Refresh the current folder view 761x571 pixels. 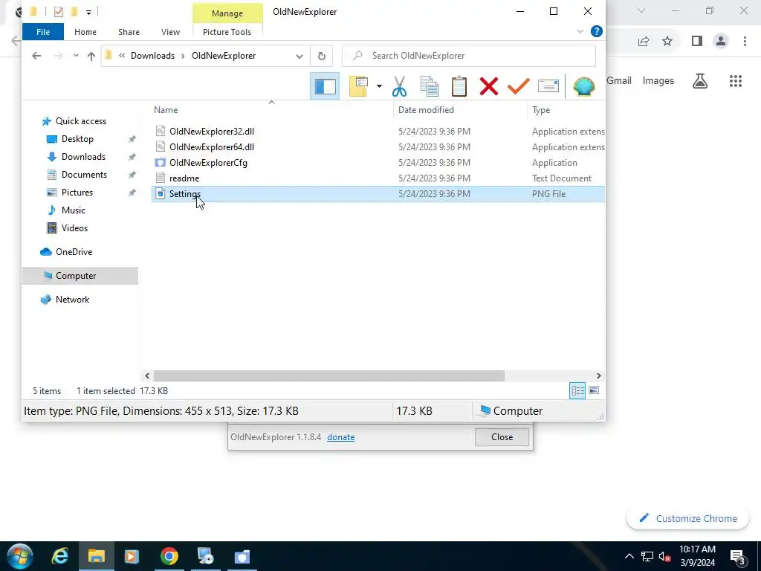[321, 56]
